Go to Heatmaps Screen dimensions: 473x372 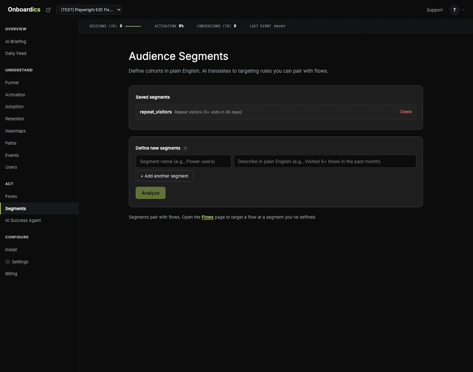coord(39,131)
